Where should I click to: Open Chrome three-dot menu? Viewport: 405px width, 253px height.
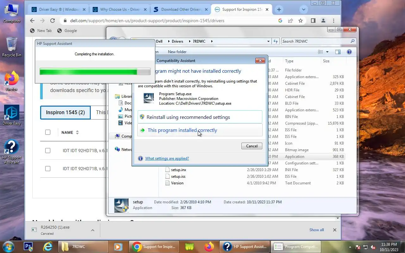pos(333,21)
